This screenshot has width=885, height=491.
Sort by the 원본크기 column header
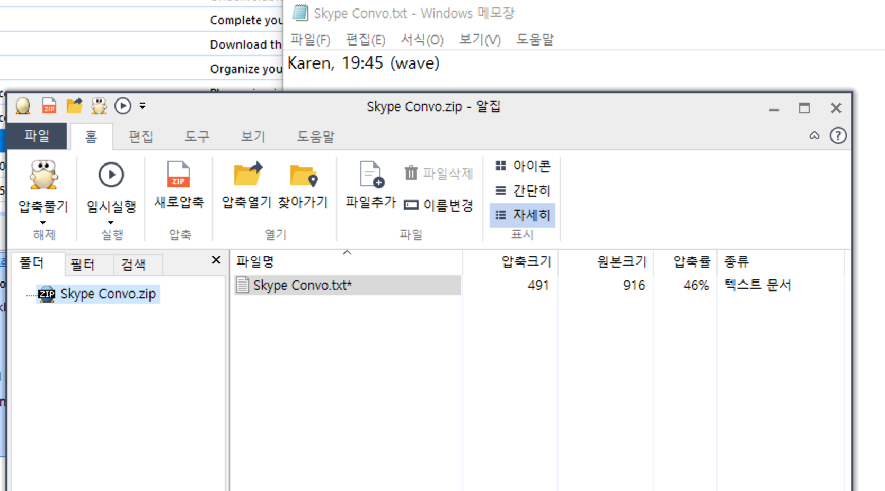(x=606, y=261)
